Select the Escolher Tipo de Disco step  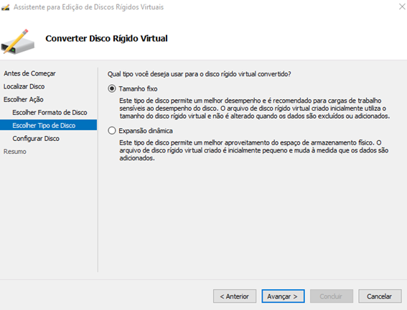pyautogui.click(x=49, y=125)
